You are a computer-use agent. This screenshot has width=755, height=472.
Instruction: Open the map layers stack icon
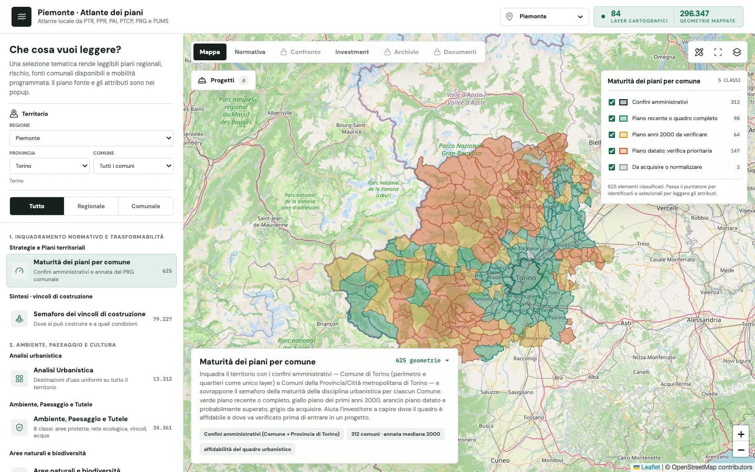(x=737, y=52)
